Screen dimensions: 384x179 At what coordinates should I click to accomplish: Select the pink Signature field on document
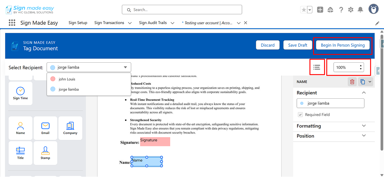coord(155,142)
